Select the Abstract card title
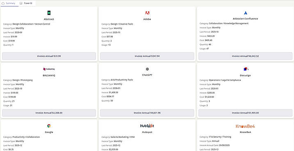The image size is (294, 151). tap(49, 19)
